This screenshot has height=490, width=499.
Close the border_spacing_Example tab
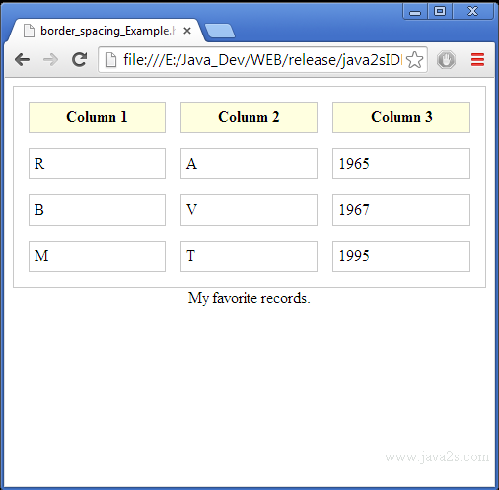pyautogui.click(x=187, y=31)
